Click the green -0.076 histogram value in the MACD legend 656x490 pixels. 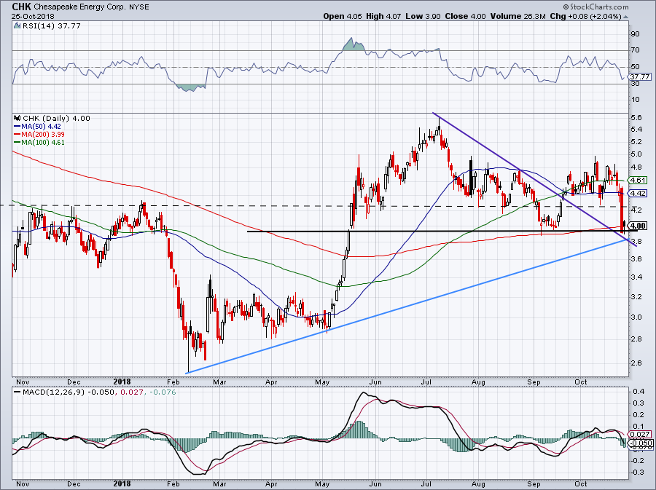click(163, 392)
